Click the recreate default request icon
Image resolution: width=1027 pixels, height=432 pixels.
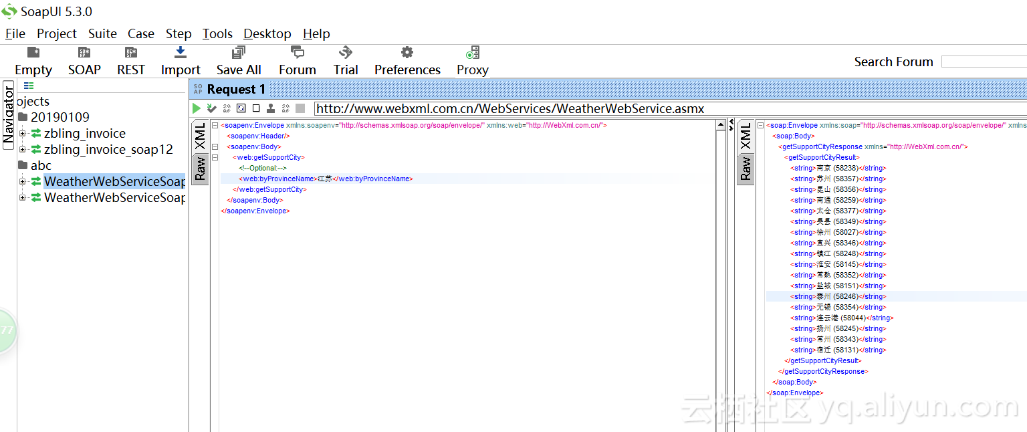pos(241,108)
